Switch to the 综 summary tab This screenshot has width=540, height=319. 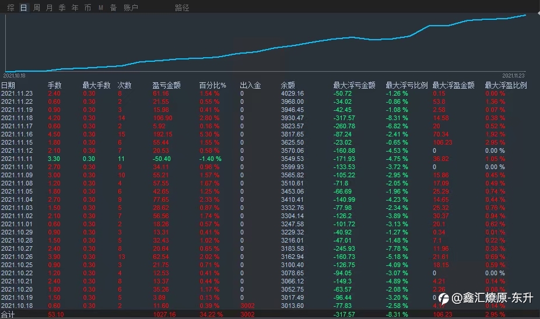[x=10, y=8]
